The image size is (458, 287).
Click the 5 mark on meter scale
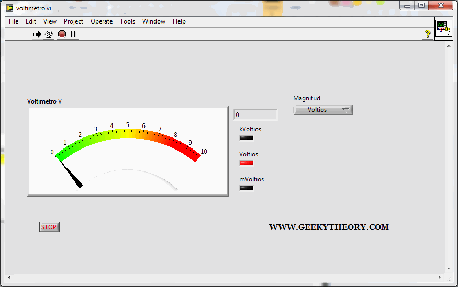tap(127, 125)
